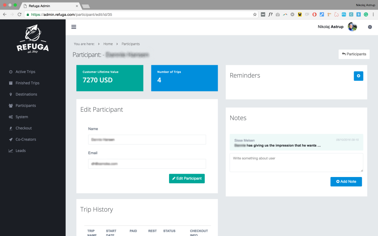
Task: Reload the page in the browser
Action: pos(20,14)
